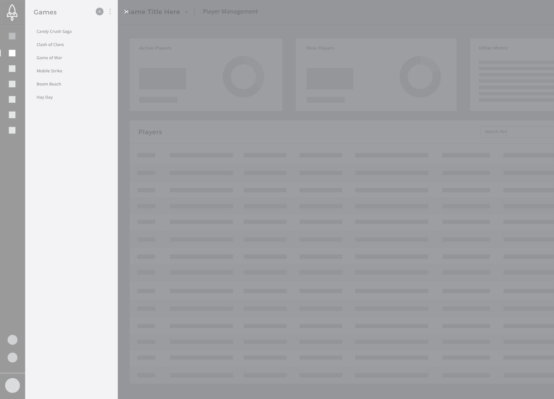Image resolution: width=554 pixels, height=399 pixels.
Task: Click the Active Players donut chart
Action: [243, 77]
